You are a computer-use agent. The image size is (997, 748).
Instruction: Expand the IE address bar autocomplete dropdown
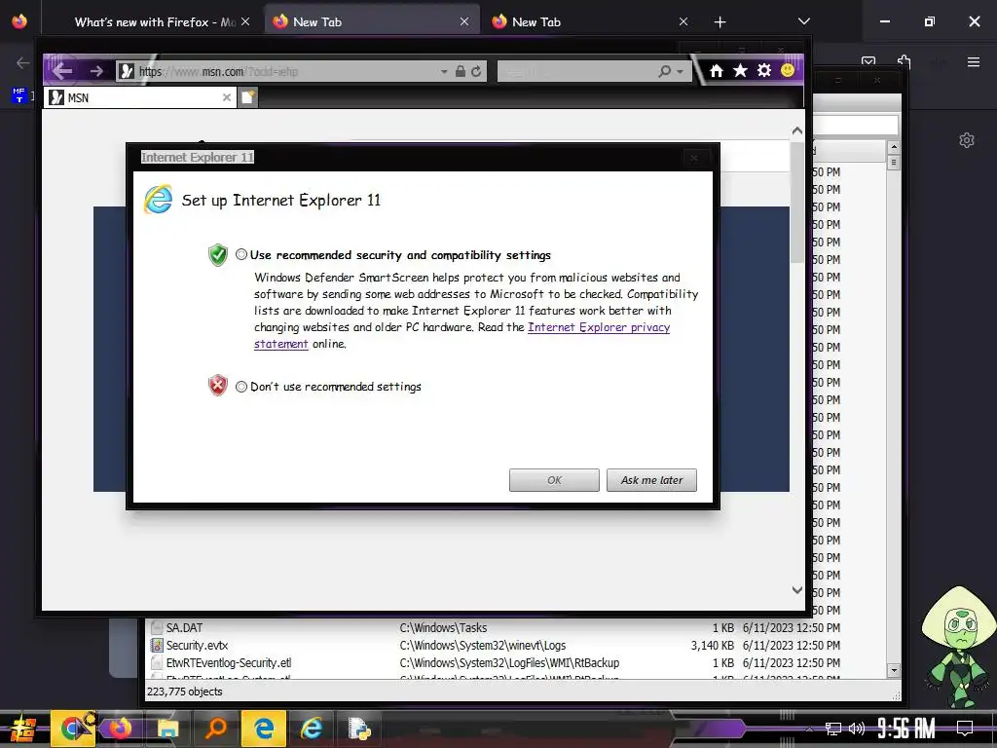pos(444,71)
